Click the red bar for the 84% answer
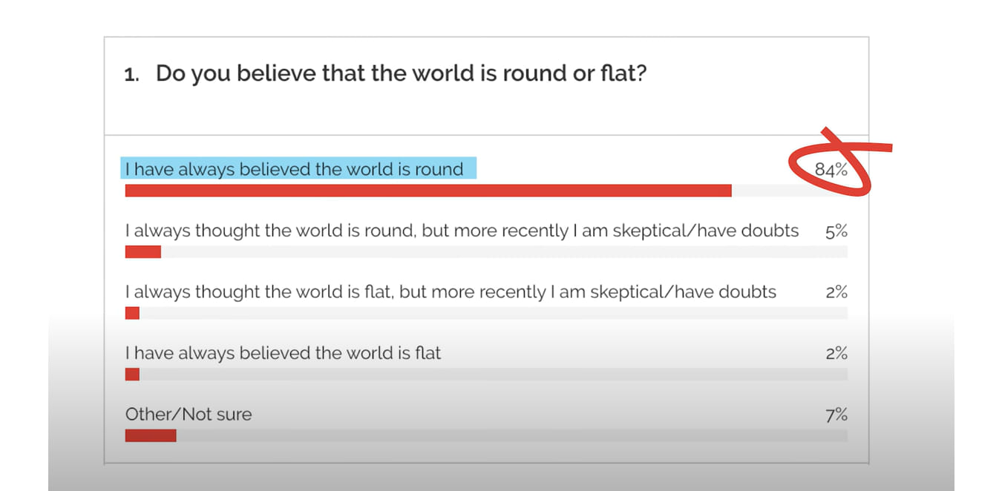This screenshot has height=491, width=1002. click(x=428, y=191)
